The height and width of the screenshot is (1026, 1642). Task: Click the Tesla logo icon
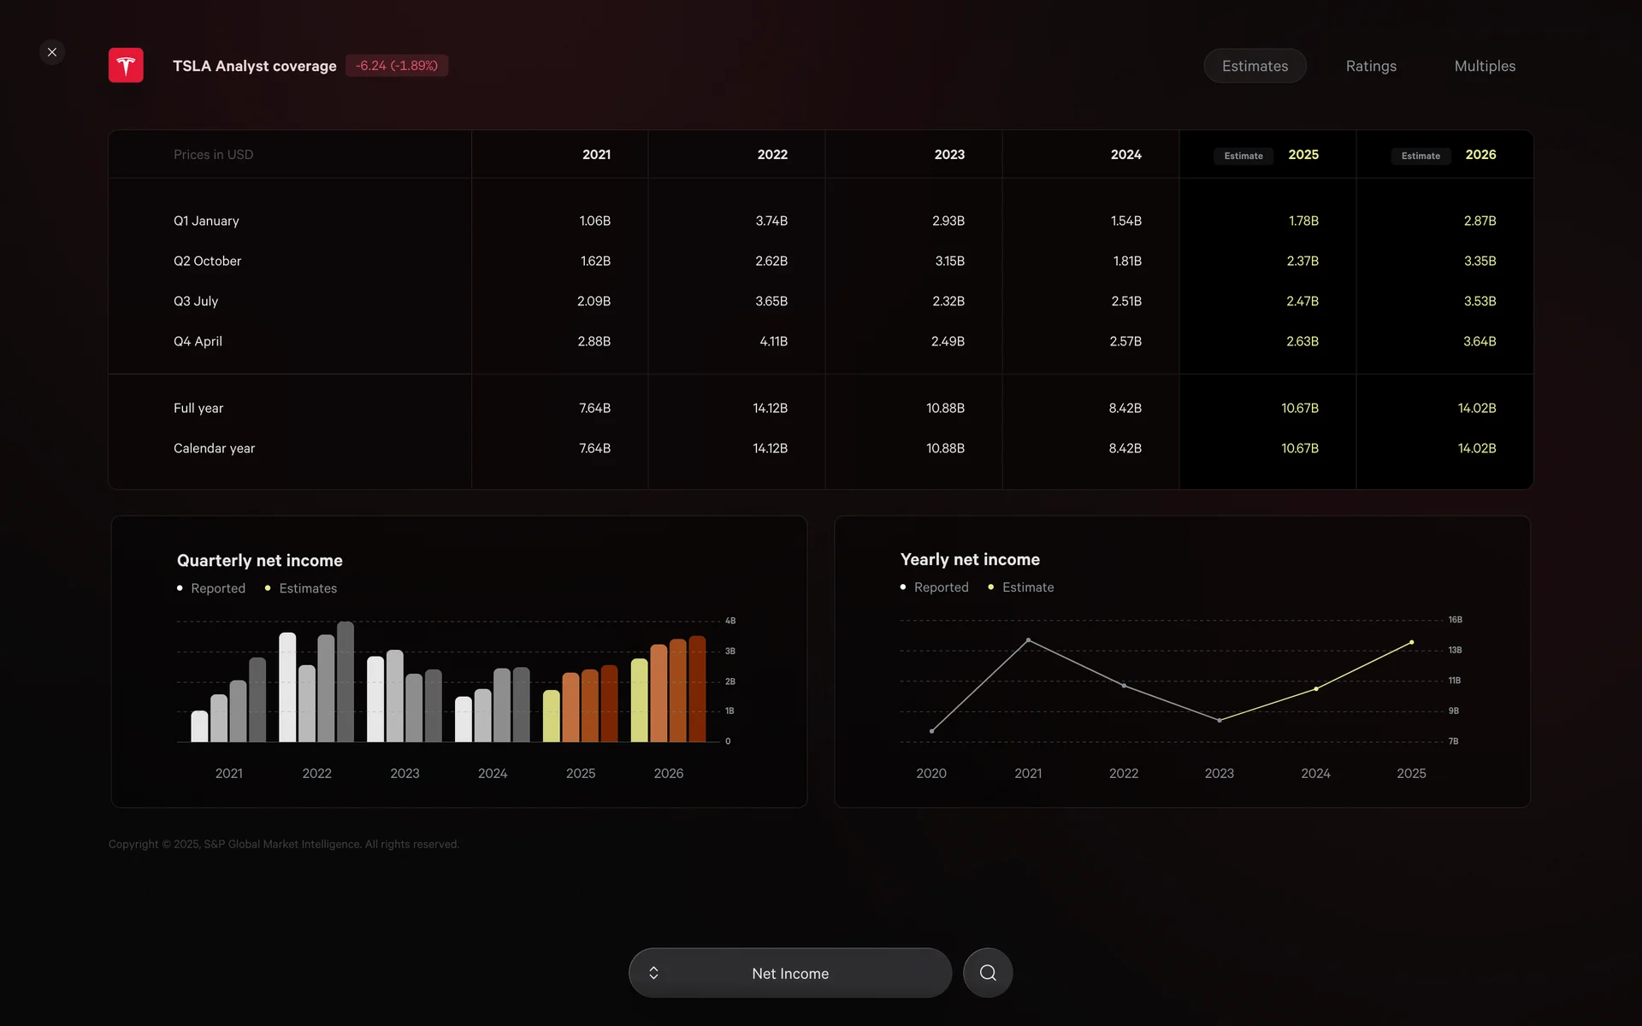(x=126, y=66)
